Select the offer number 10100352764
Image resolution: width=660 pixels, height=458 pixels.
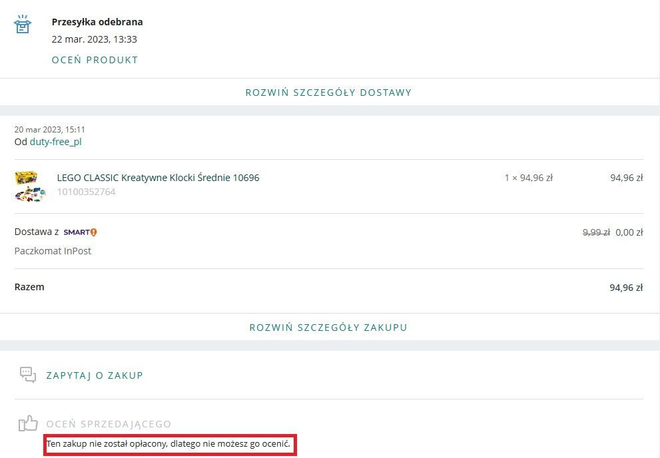pyautogui.click(x=87, y=192)
